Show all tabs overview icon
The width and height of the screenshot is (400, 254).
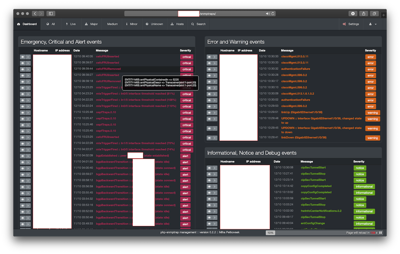coord(374,13)
